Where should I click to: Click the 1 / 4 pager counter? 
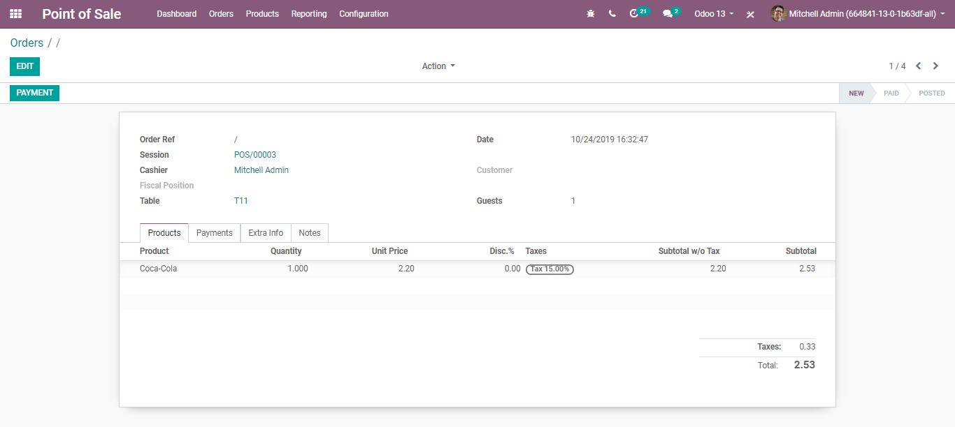pos(898,66)
